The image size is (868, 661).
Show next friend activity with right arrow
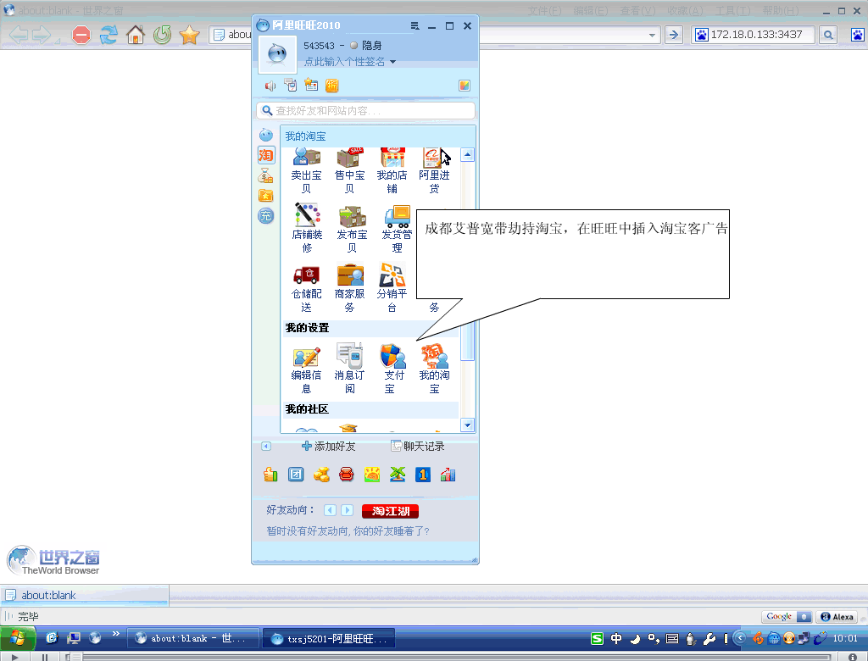(x=347, y=510)
